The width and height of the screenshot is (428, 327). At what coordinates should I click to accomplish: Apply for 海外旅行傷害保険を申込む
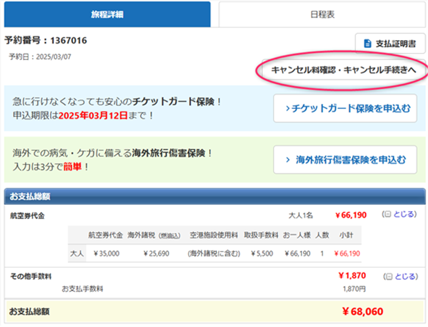tap(345, 159)
